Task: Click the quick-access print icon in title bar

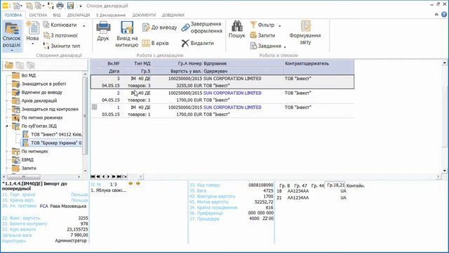Action: (60, 6)
